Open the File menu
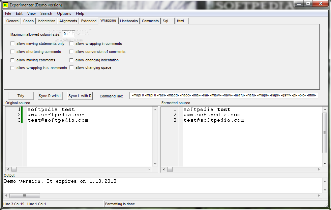 click(8, 13)
